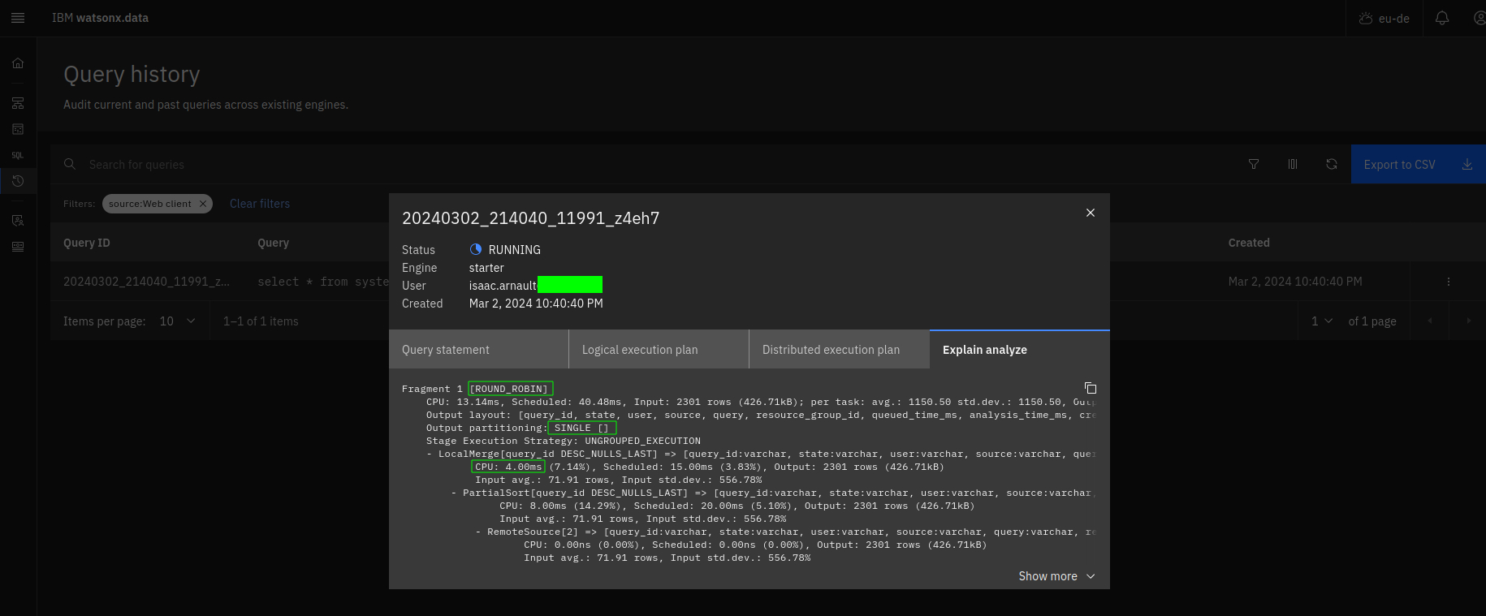Image resolution: width=1486 pixels, height=616 pixels.
Task: Click the 'select * from syste' query cell
Action: (323, 282)
